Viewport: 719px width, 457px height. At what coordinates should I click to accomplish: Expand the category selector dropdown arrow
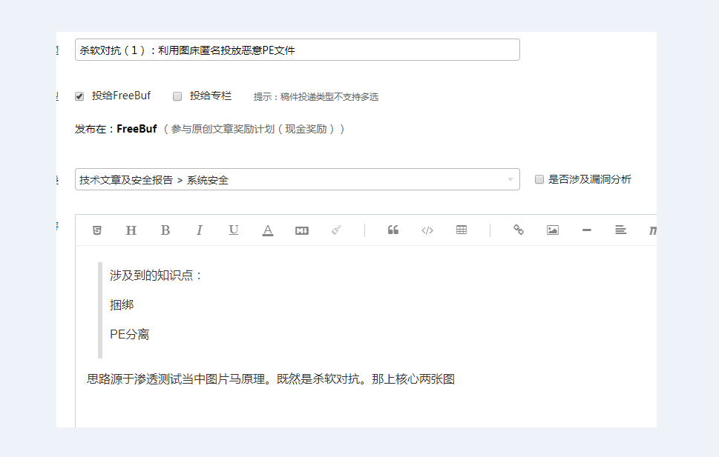tap(510, 179)
